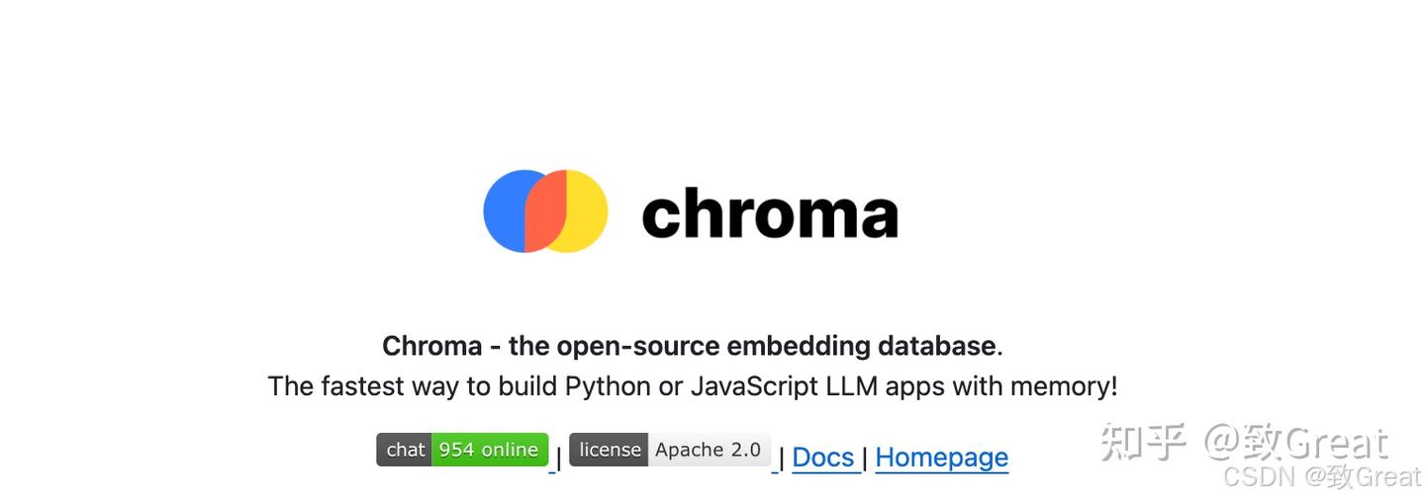Click the dark "license" badge label
The width and height of the screenshot is (1425, 501).
(610, 450)
